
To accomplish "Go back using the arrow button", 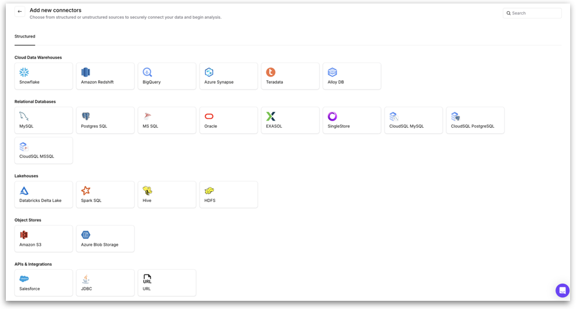I will (x=20, y=12).
